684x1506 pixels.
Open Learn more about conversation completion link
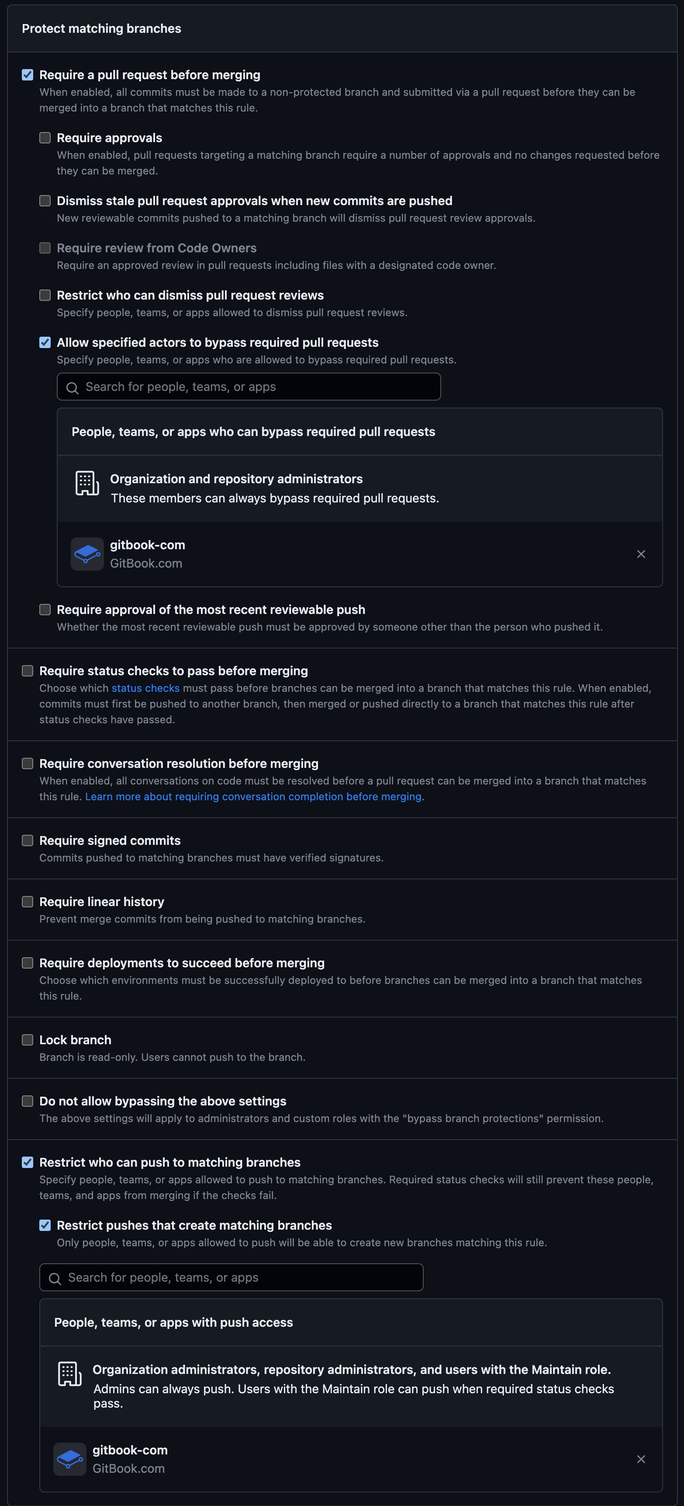pyautogui.click(x=254, y=796)
